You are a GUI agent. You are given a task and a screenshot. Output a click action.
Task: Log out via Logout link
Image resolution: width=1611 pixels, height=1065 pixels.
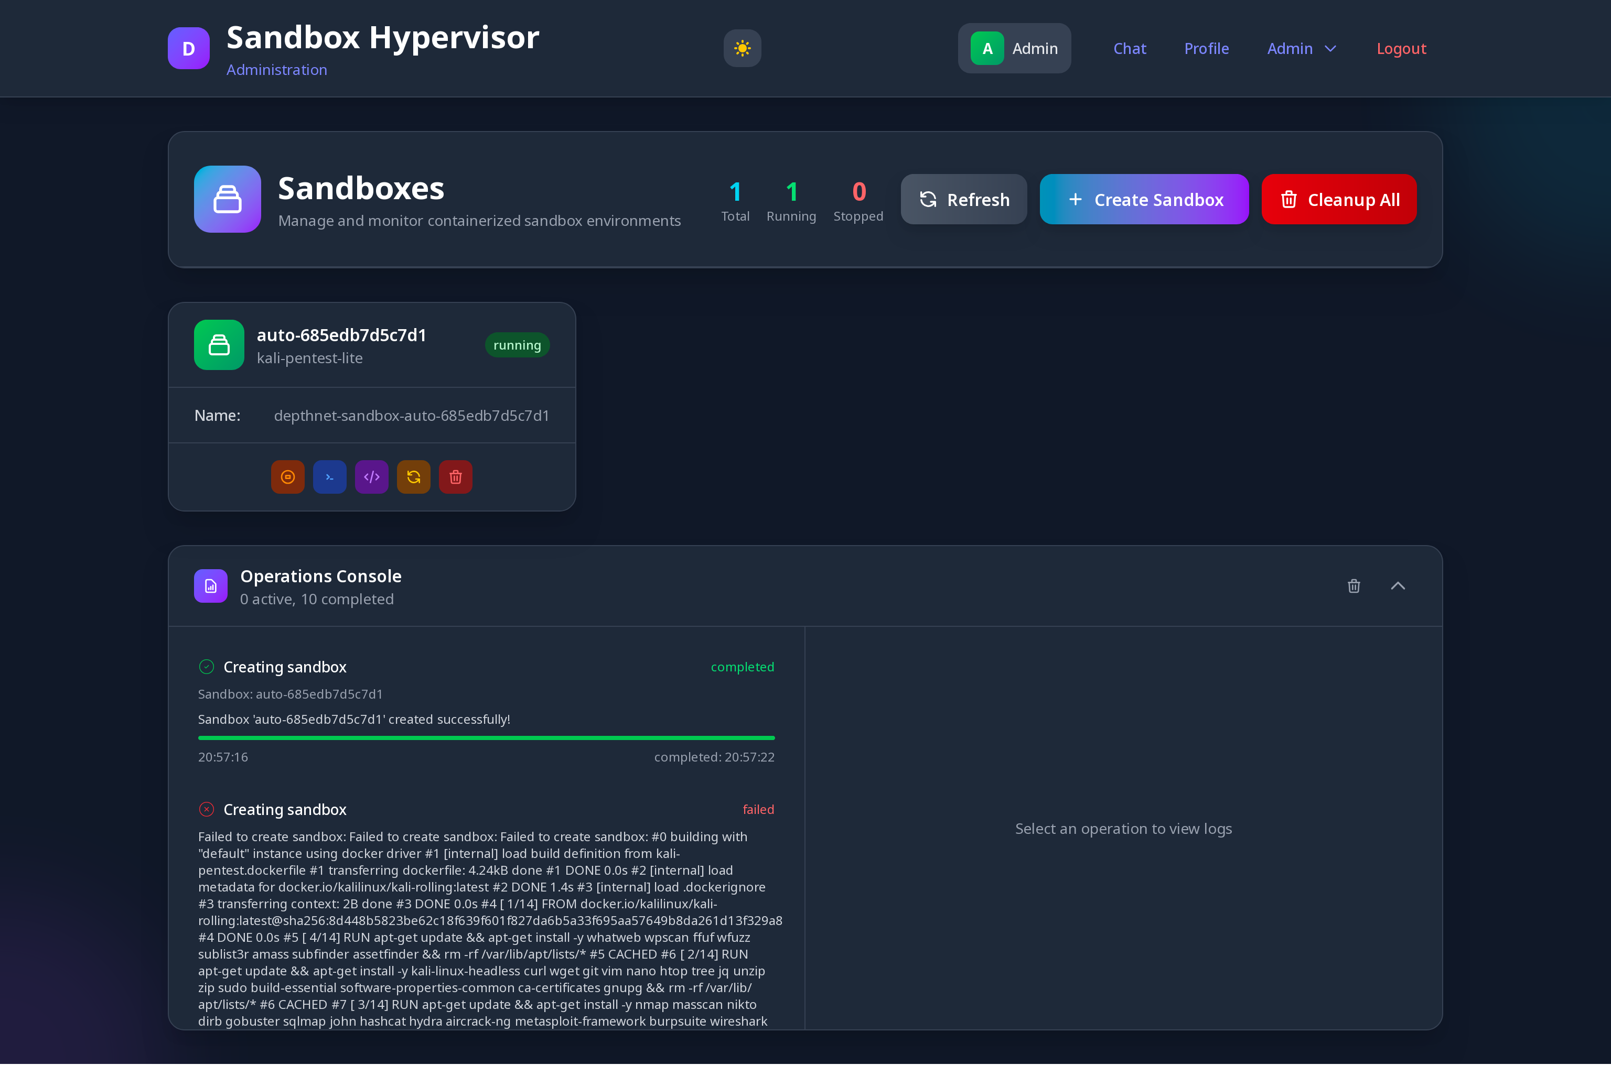(1401, 48)
